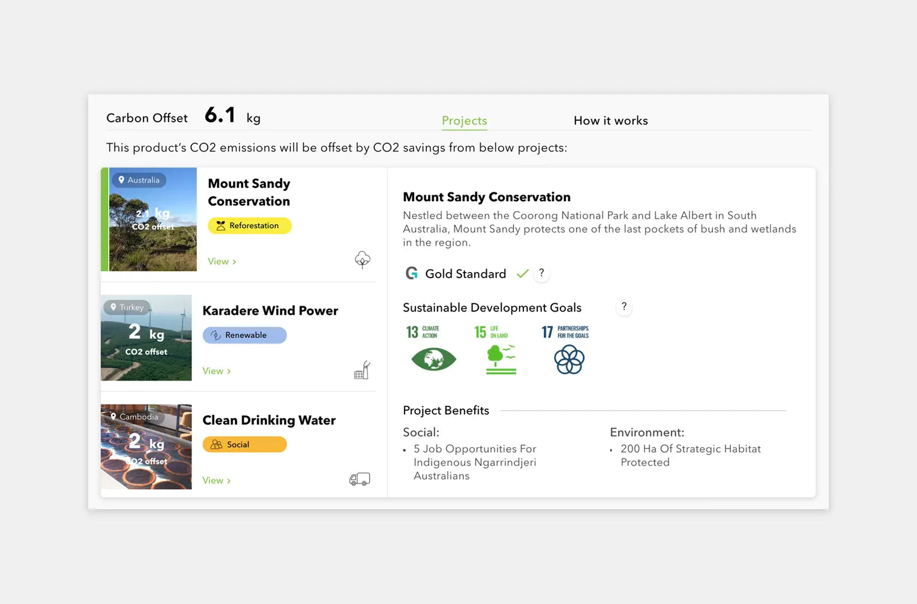Switch to the Projects tab
This screenshot has height=604, width=917.
pos(464,121)
